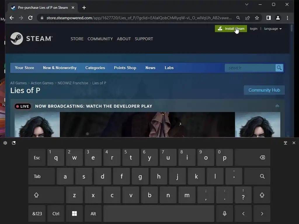Open the COMMUNITY header menu
This screenshot has height=224, width=299.
click(100, 39)
